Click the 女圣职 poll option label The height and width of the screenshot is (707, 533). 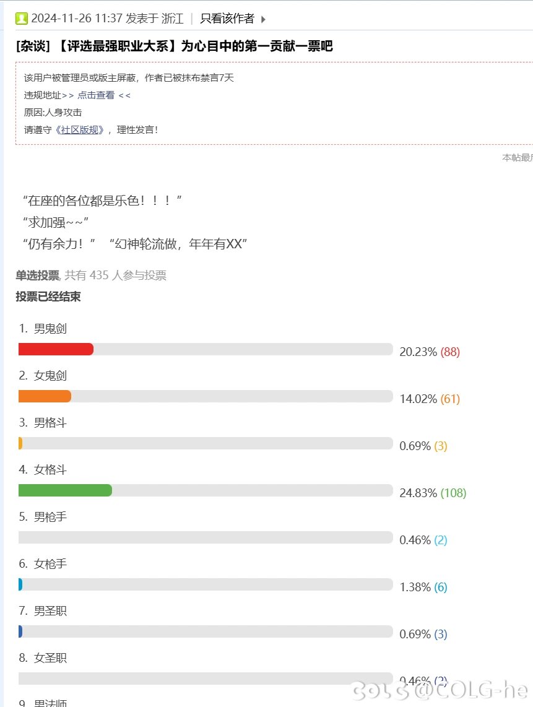point(50,658)
